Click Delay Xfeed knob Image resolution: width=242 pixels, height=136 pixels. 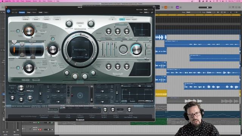pyautogui.click(x=127, y=31)
